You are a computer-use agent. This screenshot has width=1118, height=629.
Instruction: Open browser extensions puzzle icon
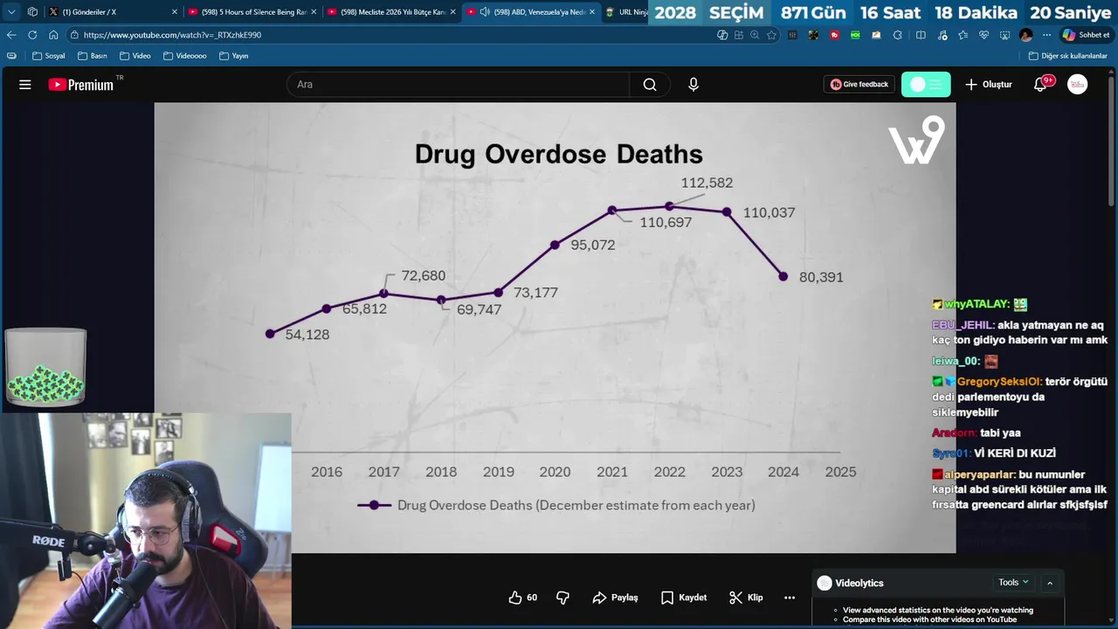pyautogui.click(x=898, y=35)
